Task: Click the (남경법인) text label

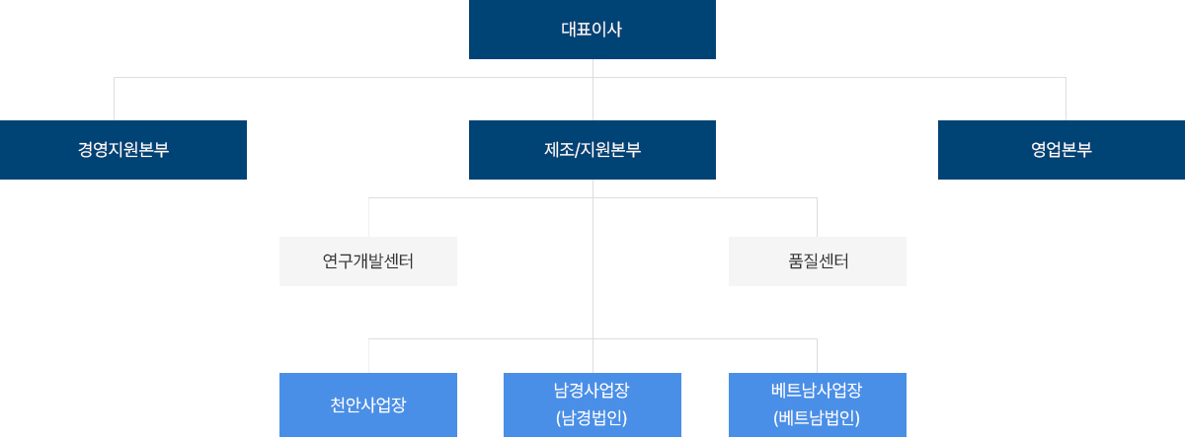Action: 592,417
